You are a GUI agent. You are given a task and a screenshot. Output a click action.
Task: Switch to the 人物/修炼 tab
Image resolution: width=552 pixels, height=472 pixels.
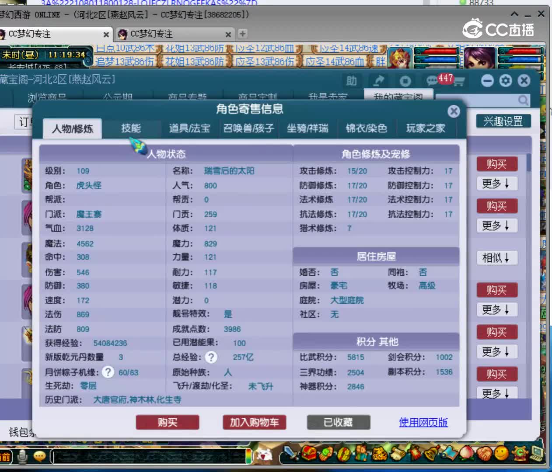pyautogui.click(x=73, y=128)
